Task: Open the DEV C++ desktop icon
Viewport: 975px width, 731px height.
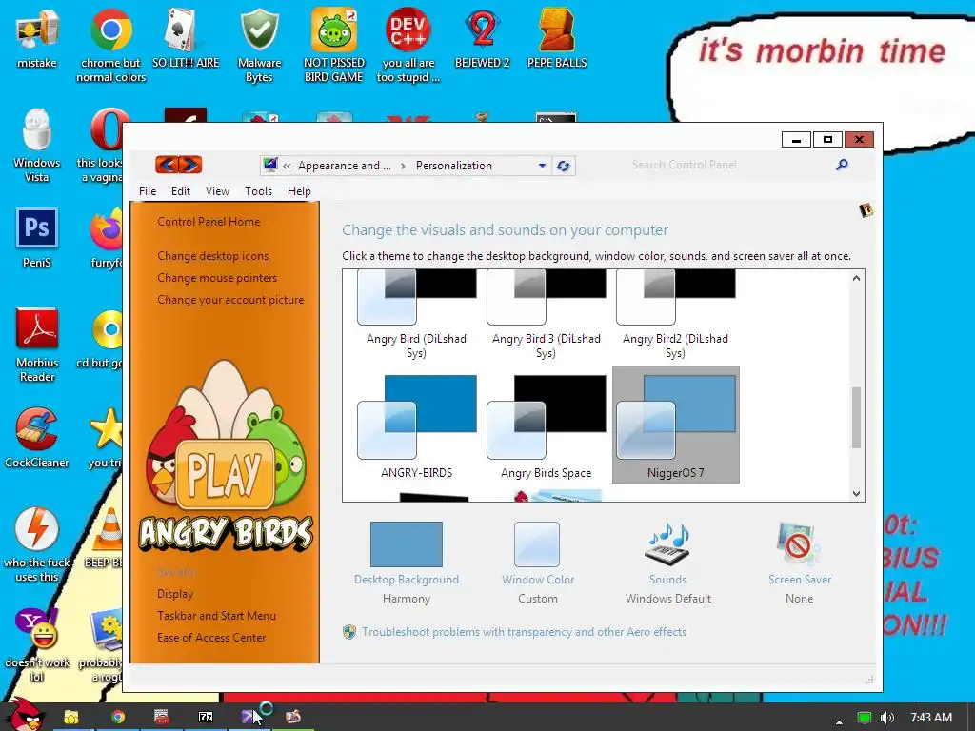Action: [x=408, y=44]
